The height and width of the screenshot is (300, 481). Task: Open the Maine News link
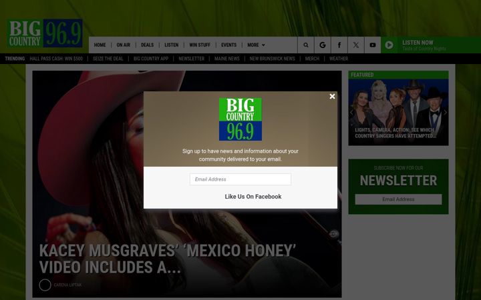[227, 59]
